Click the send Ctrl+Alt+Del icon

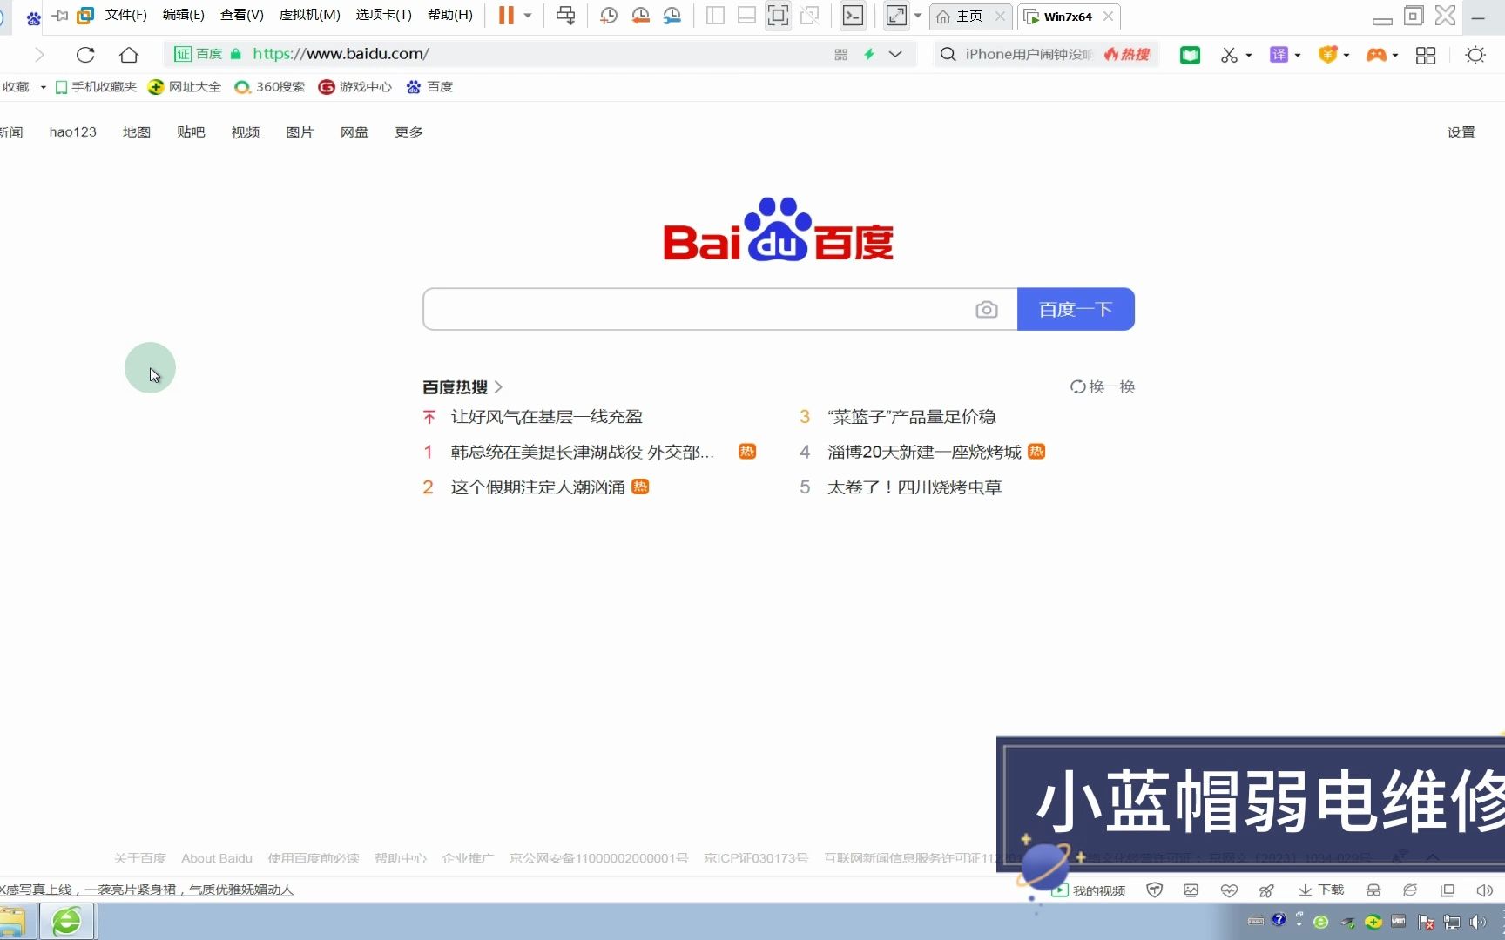click(566, 15)
